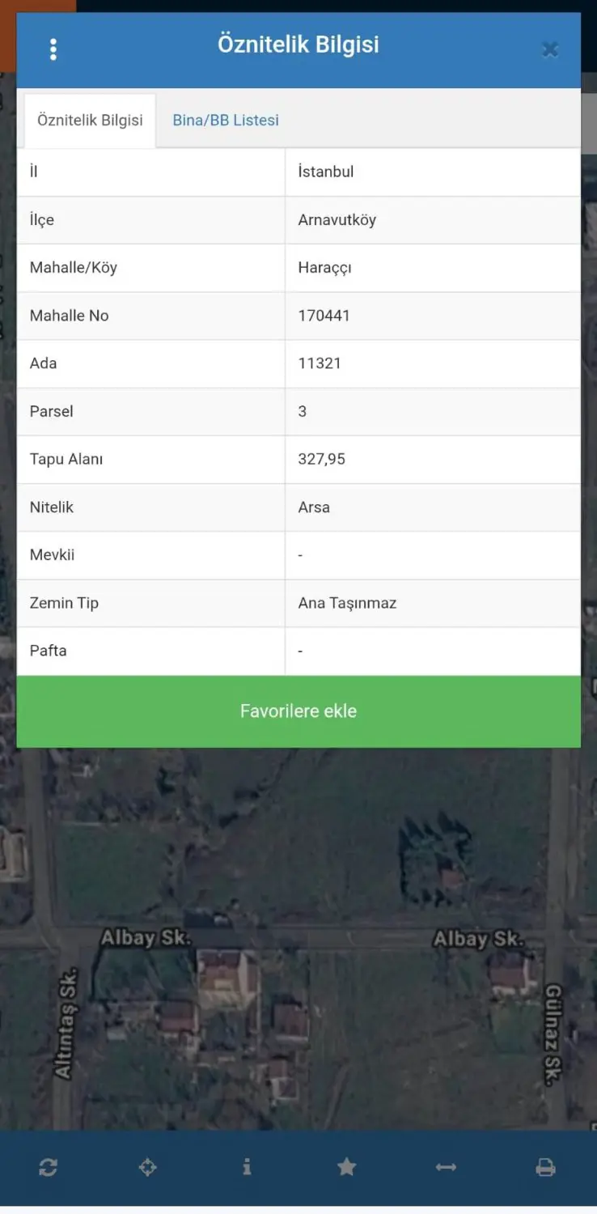The height and width of the screenshot is (1214, 597).
Task: Click the printer icon
Action: click(x=546, y=1167)
